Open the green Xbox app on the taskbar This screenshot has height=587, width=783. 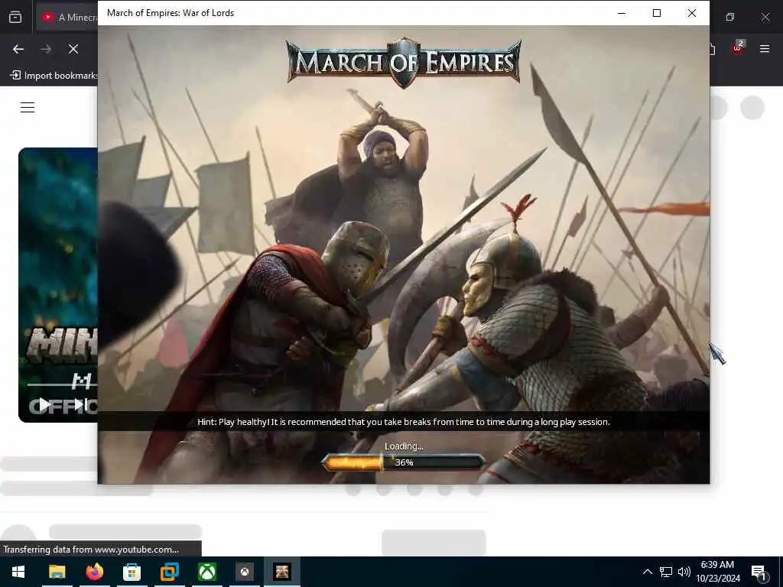206,572
